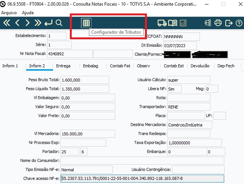Click the Libera NF field

coord(174,89)
